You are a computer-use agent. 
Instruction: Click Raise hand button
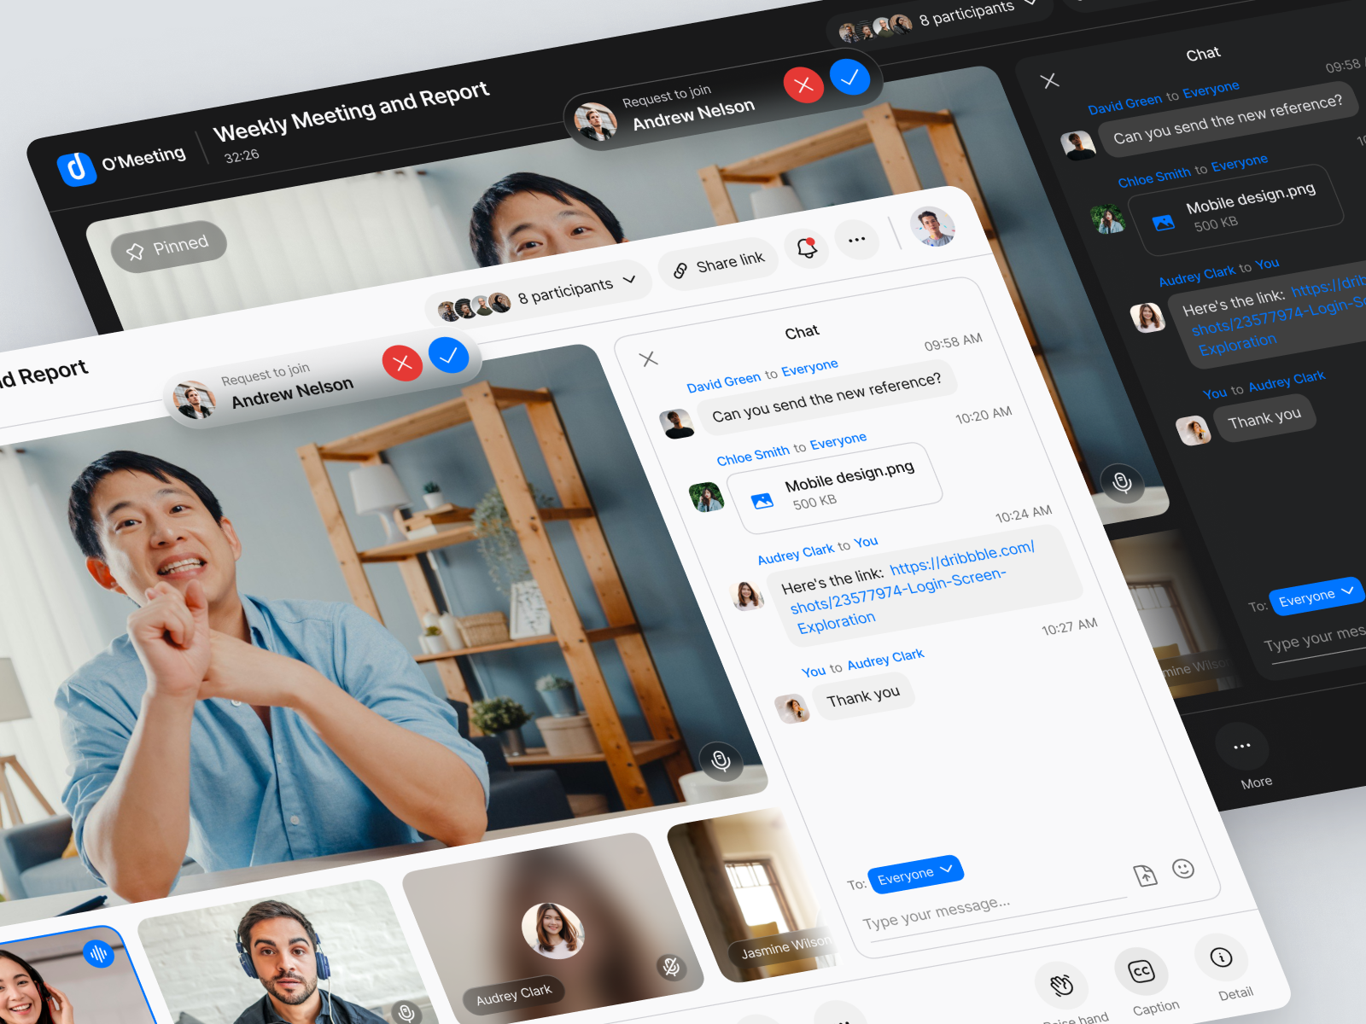1062,986
